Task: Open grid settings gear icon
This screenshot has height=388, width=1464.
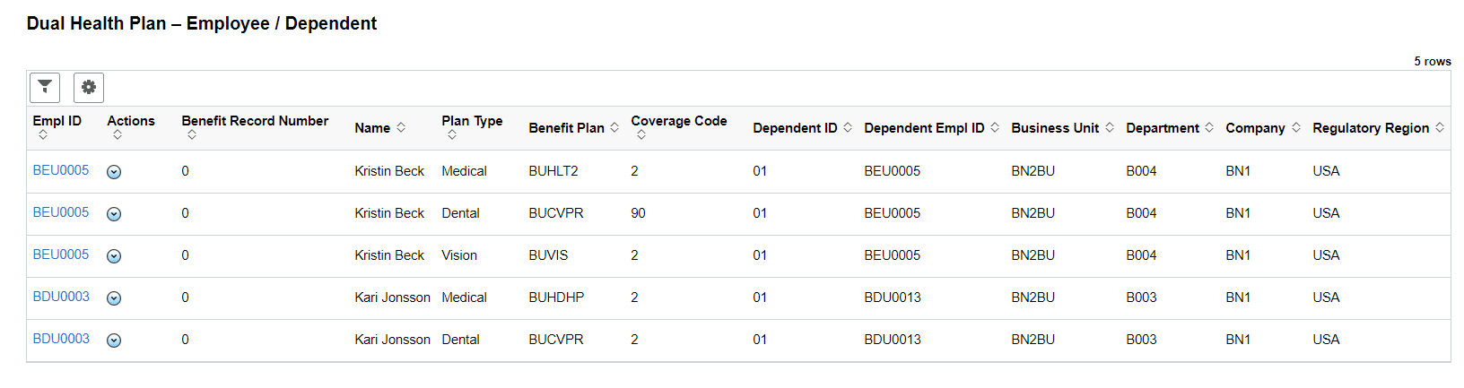Action: [x=89, y=88]
